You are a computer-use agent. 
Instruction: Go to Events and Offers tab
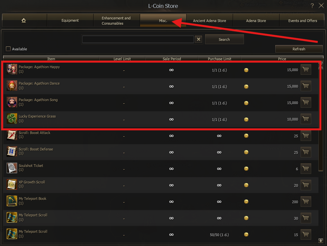point(302,21)
